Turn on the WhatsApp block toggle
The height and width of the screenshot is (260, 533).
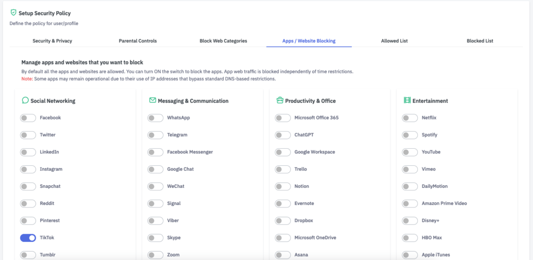pyautogui.click(x=155, y=118)
